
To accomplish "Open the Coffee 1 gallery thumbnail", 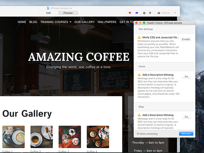I will [14, 137].
